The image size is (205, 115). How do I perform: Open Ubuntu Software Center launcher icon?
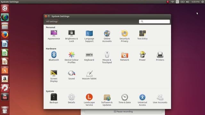pyautogui.click(x=5, y=70)
